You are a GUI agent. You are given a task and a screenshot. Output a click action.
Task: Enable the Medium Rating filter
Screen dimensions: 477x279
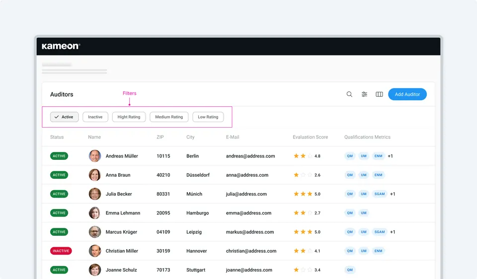pos(169,117)
